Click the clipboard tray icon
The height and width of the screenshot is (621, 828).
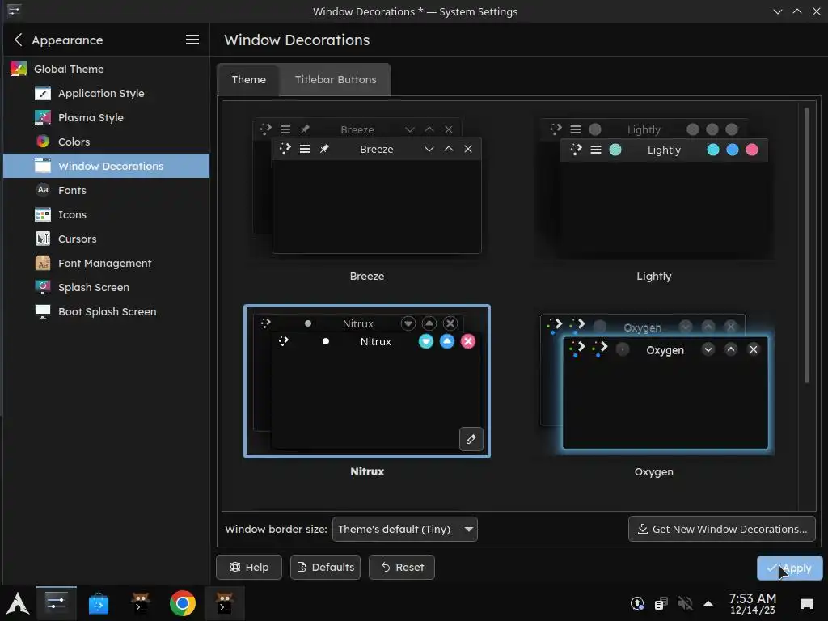pos(661,603)
